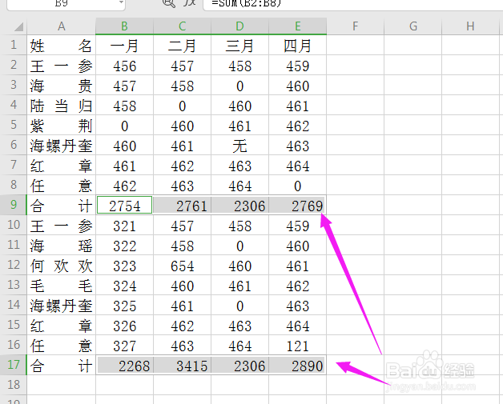Select total cell 2769 in row 9
This screenshot has height=404, width=503.
coord(298,205)
